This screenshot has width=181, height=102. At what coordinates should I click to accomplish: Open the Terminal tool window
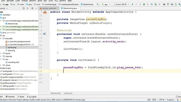(x=10, y=97)
